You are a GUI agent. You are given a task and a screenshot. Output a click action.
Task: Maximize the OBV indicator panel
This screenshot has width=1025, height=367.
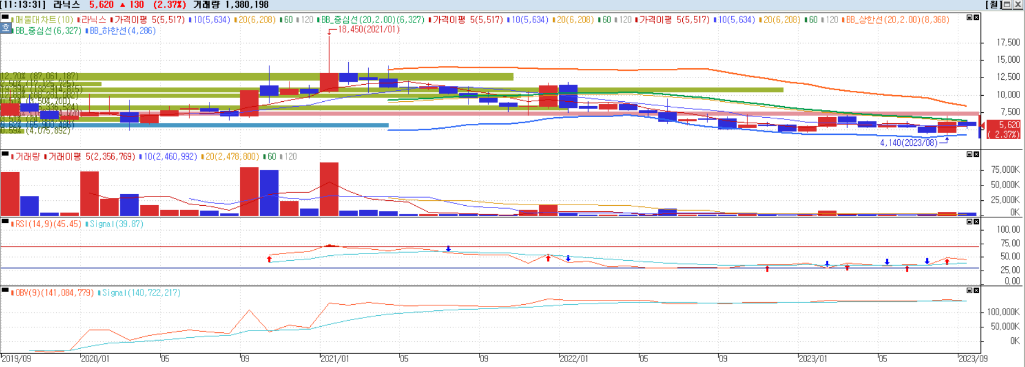970,291
